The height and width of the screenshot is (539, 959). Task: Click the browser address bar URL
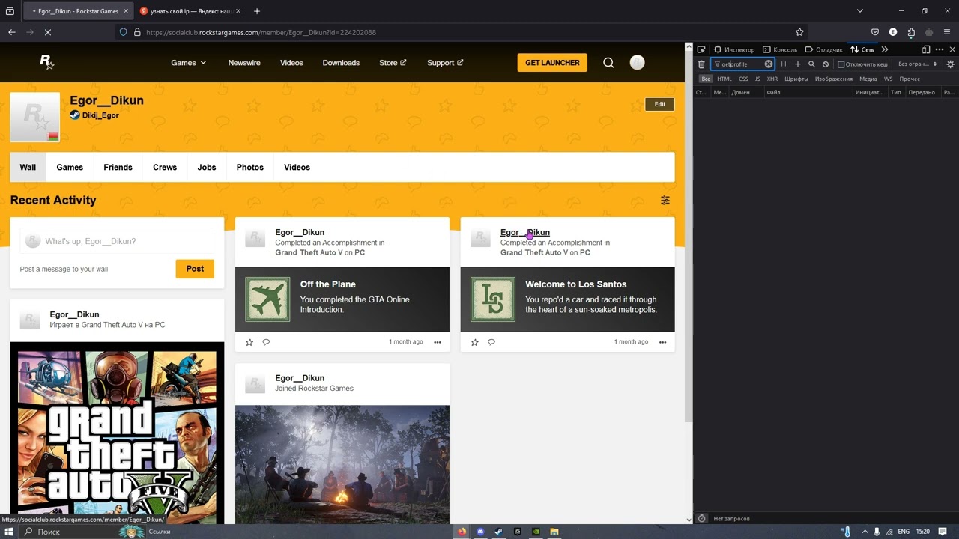261,32
